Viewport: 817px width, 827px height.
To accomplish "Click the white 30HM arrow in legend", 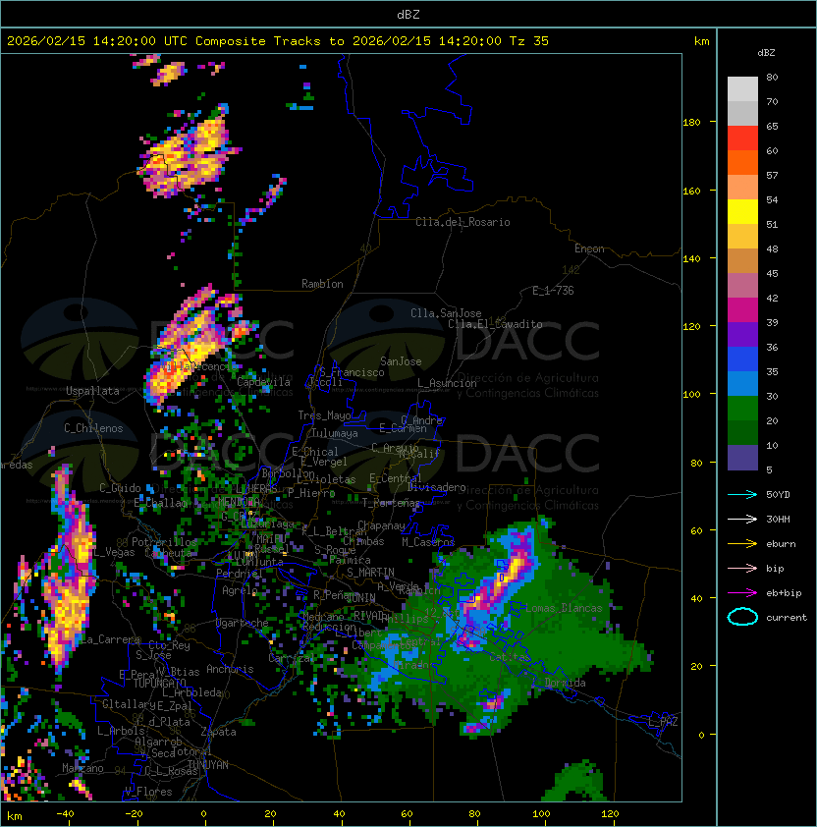I will coord(742,520).
